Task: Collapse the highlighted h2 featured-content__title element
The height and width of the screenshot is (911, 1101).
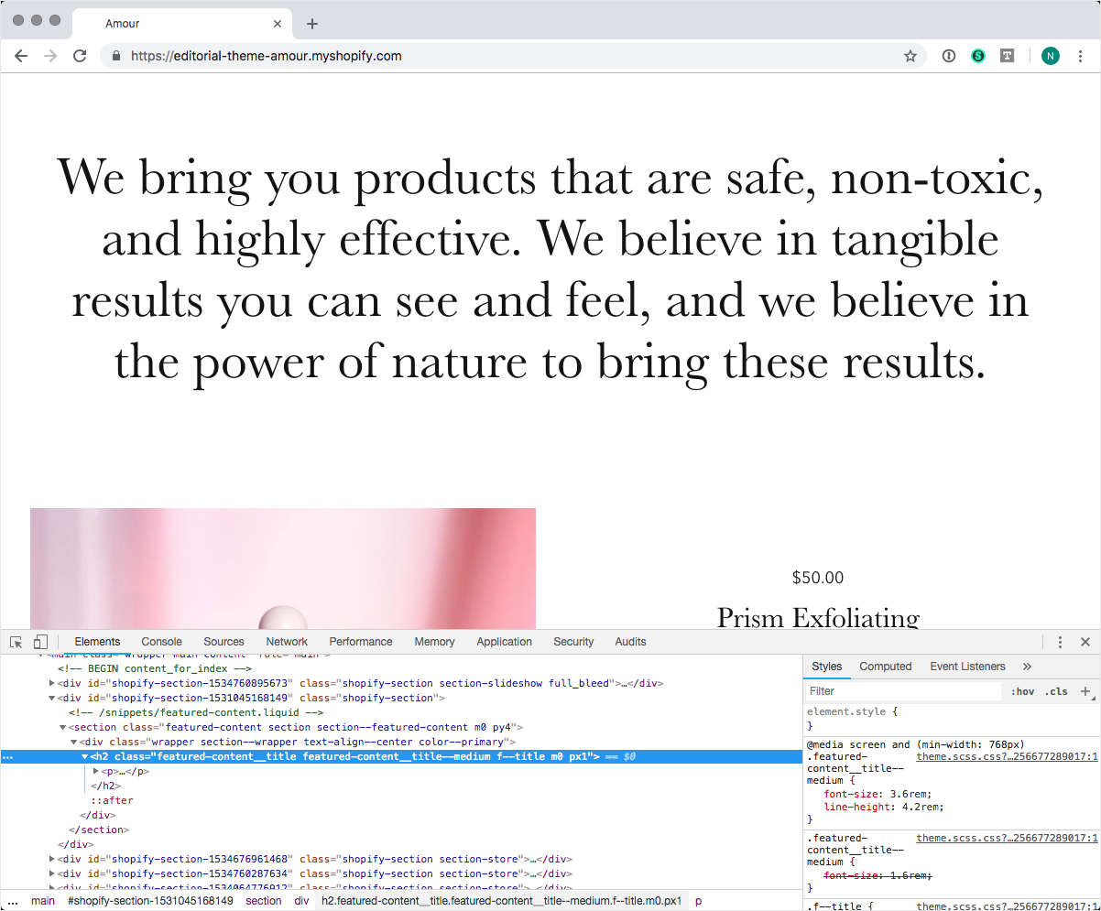Action: coord(86,756)
